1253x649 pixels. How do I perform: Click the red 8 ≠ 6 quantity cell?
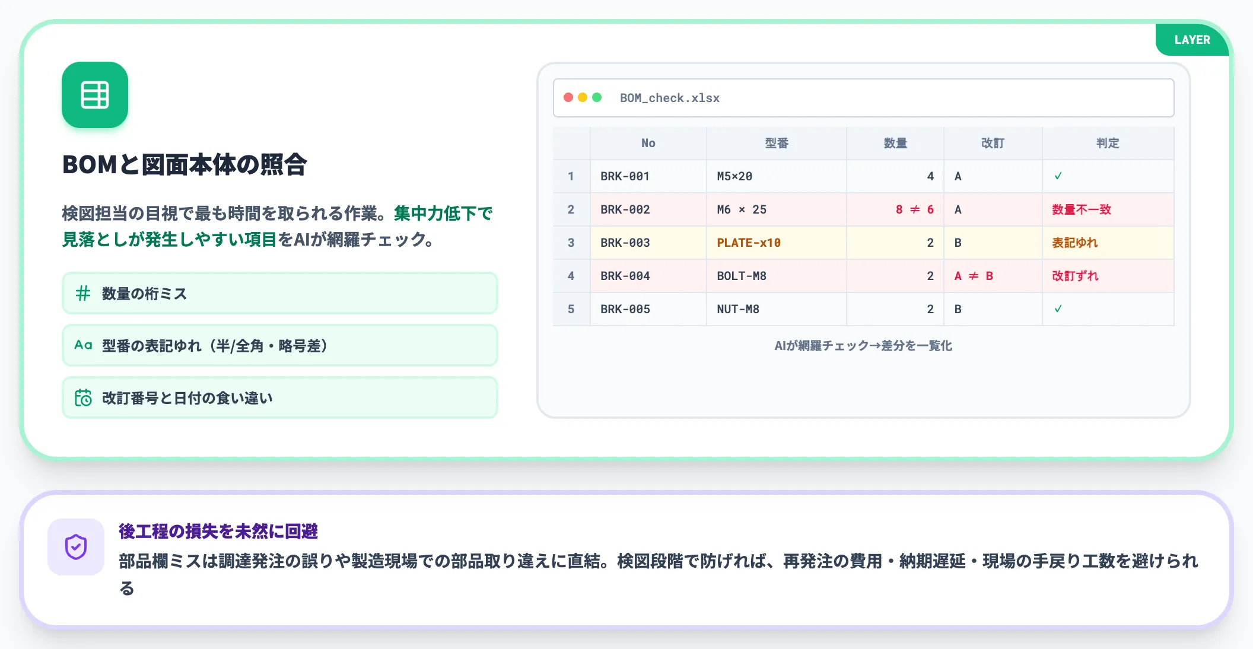[x=895, y=209]
